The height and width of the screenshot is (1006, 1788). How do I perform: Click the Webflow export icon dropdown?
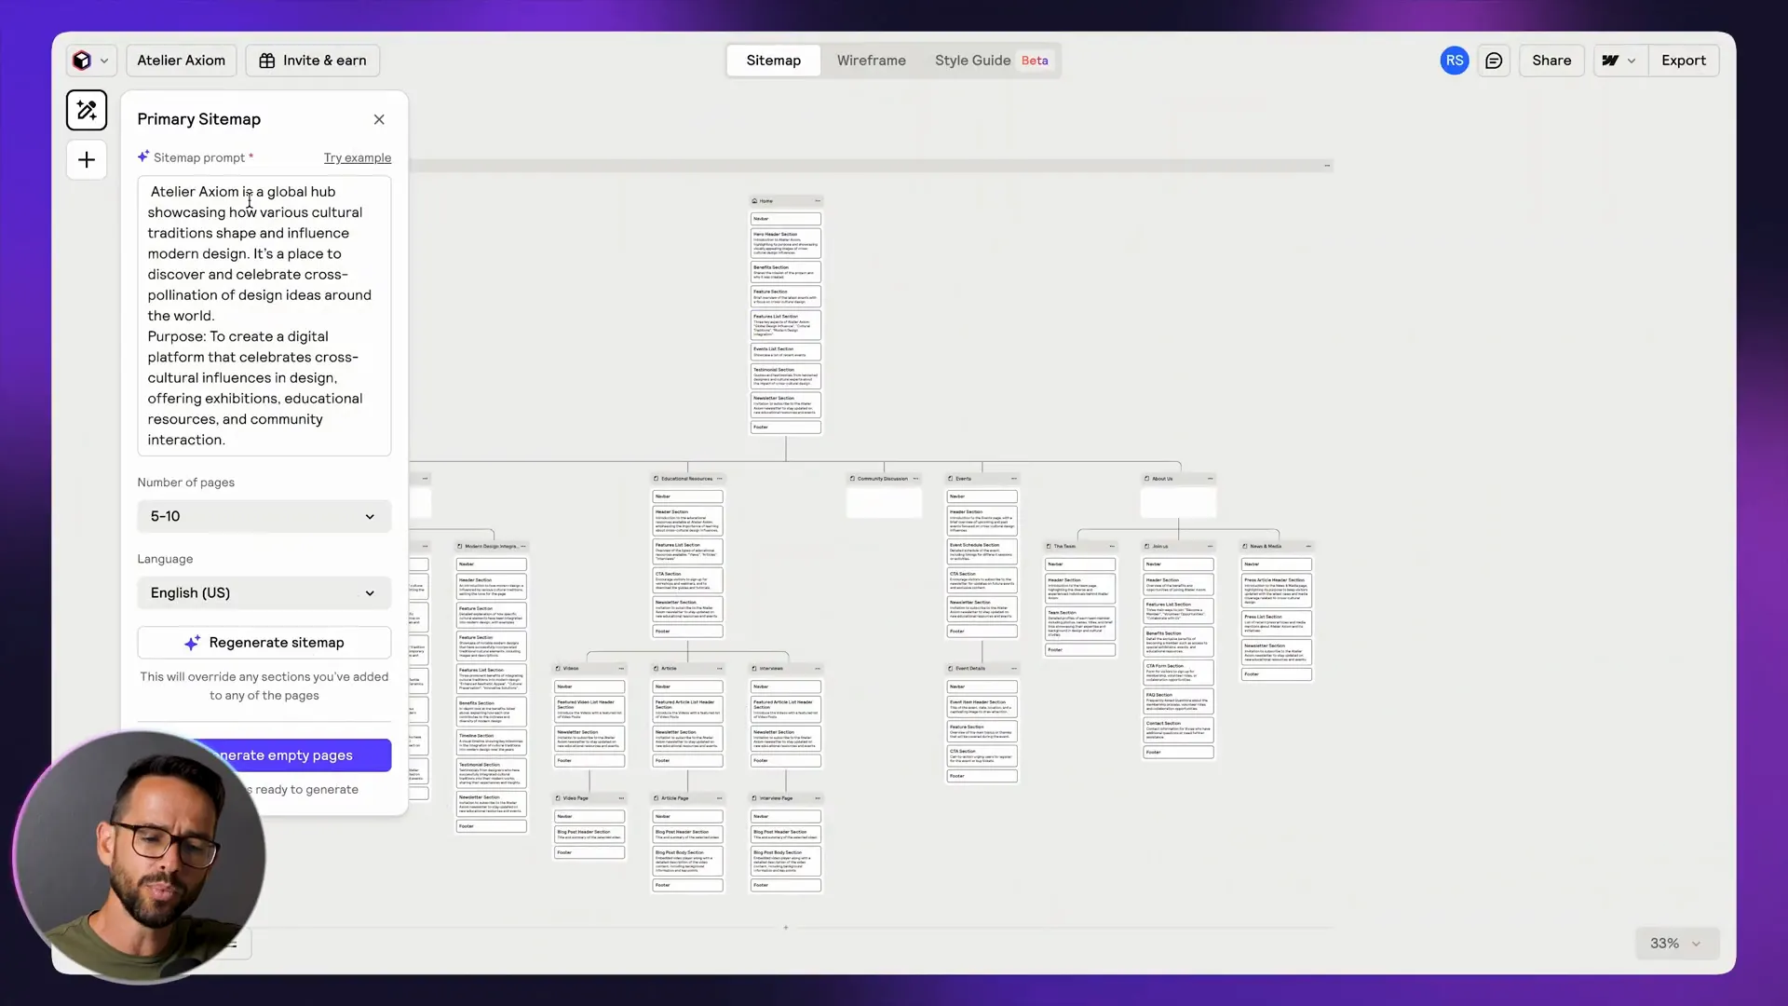click(x=1619, y=61)
